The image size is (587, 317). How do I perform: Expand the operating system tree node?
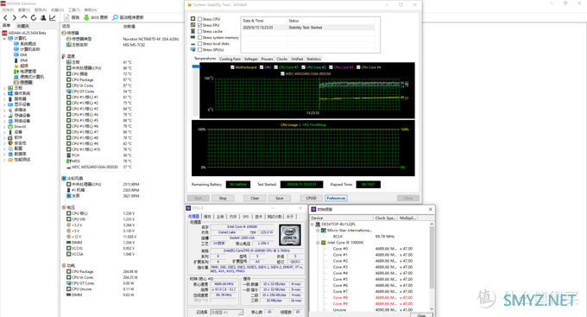[x=4, y=93]
